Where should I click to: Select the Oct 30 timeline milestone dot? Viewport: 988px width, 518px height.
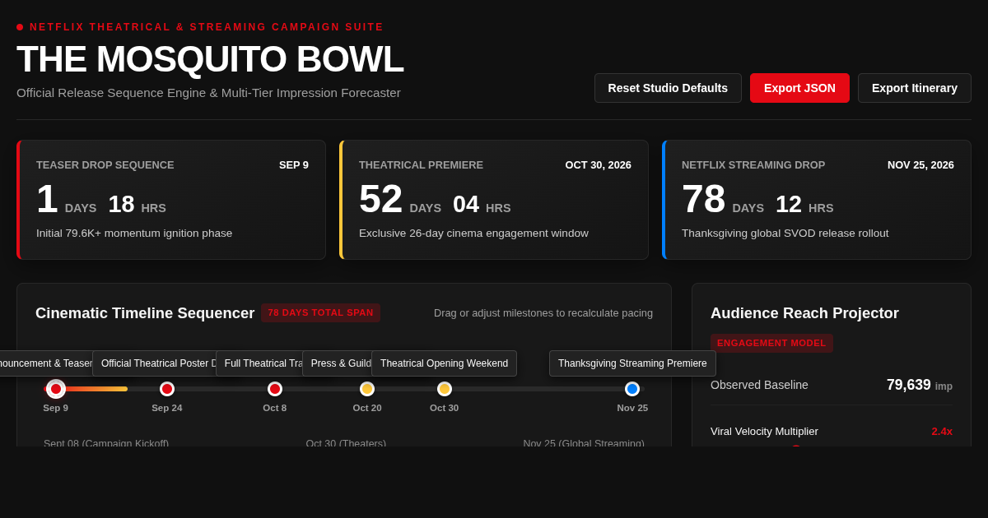[445, 389]
